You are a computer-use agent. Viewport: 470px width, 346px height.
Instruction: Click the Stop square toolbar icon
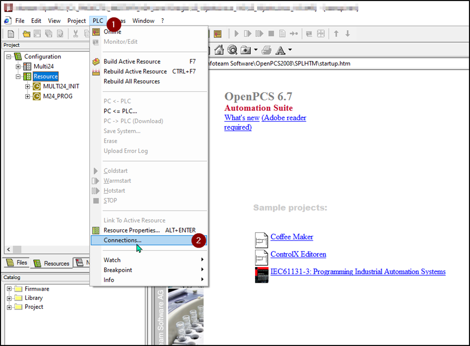click(x=271, y=34)
